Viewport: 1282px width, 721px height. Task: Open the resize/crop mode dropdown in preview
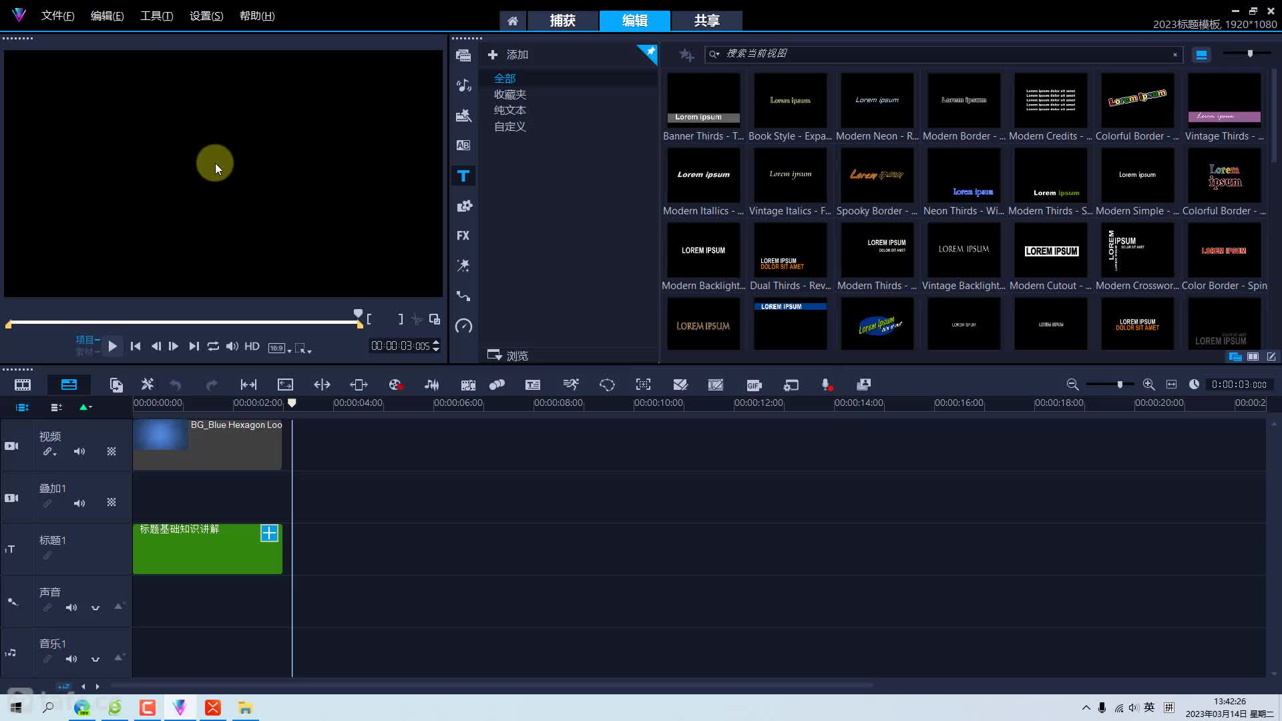coord(304,348)
